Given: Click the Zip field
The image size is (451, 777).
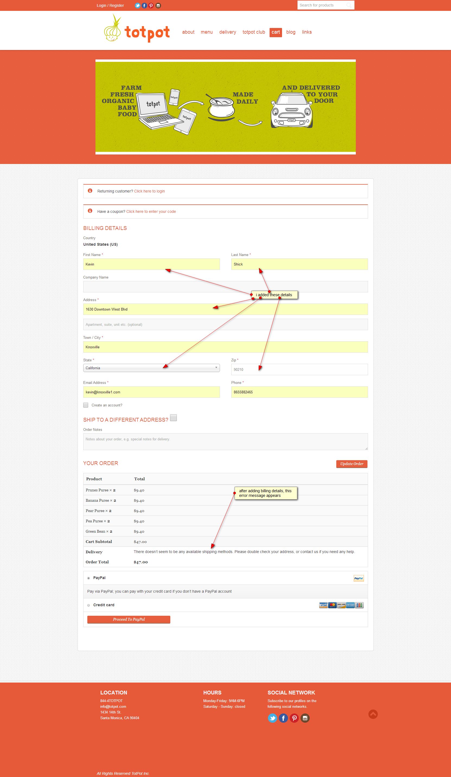Looking at the screenshot, I should (x=299, y=369).
